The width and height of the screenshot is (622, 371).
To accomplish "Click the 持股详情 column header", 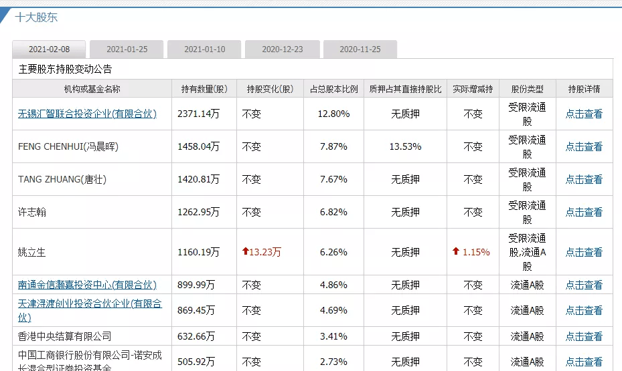I will 584,89.
